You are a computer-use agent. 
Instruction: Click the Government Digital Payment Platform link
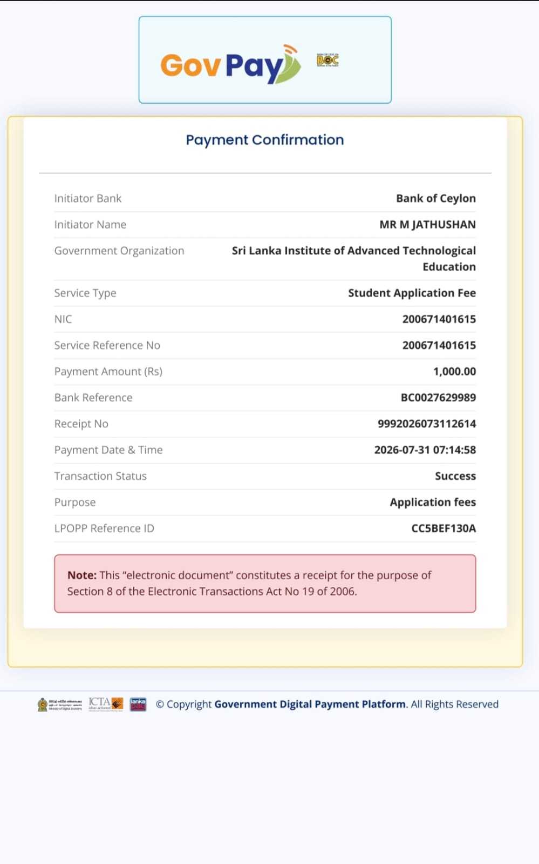coord(310,704)
